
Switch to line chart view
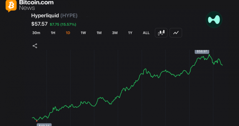point(176,33)
